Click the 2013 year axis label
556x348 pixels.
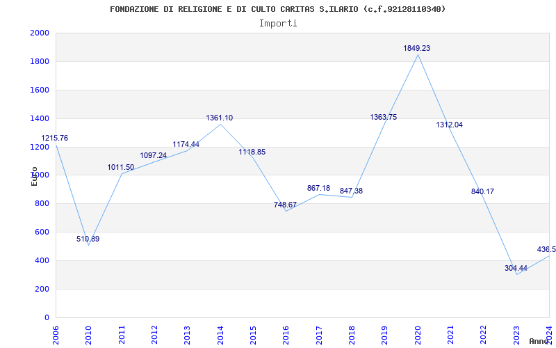click(187, 335)
